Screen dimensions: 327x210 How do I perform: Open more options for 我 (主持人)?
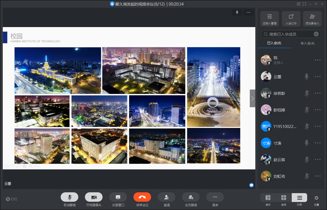click(318, 60)
